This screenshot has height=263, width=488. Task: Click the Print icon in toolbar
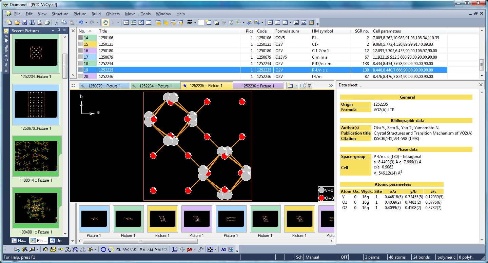(x=47, y=23)
